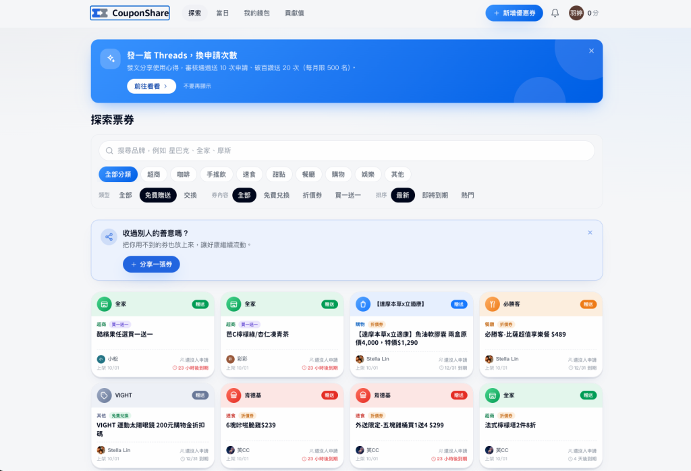Open the notifications bell
691x471 pixels.
(555, 13)
